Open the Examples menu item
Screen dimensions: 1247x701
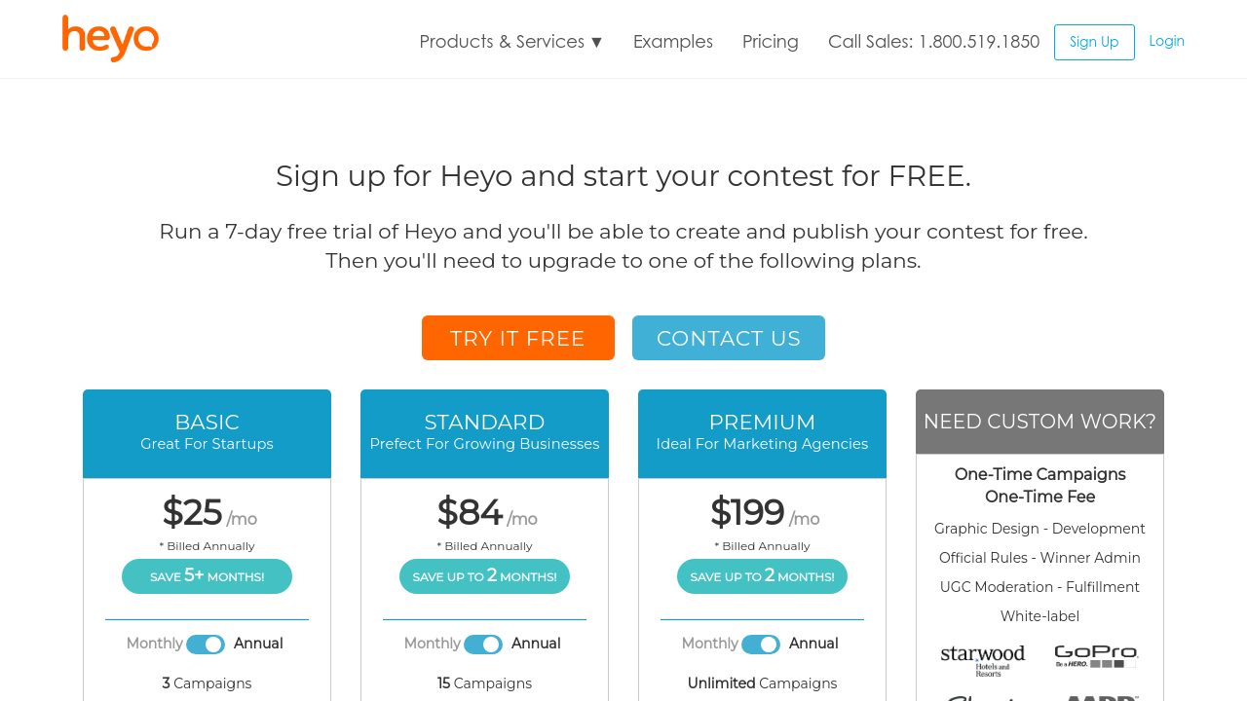673,42
